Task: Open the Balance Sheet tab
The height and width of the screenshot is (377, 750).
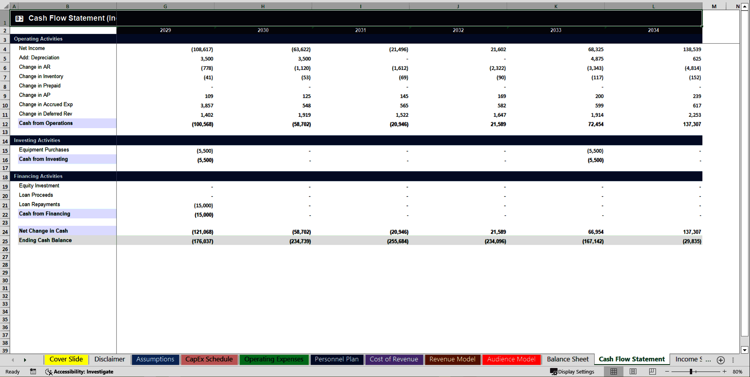Action: (567, 359)
